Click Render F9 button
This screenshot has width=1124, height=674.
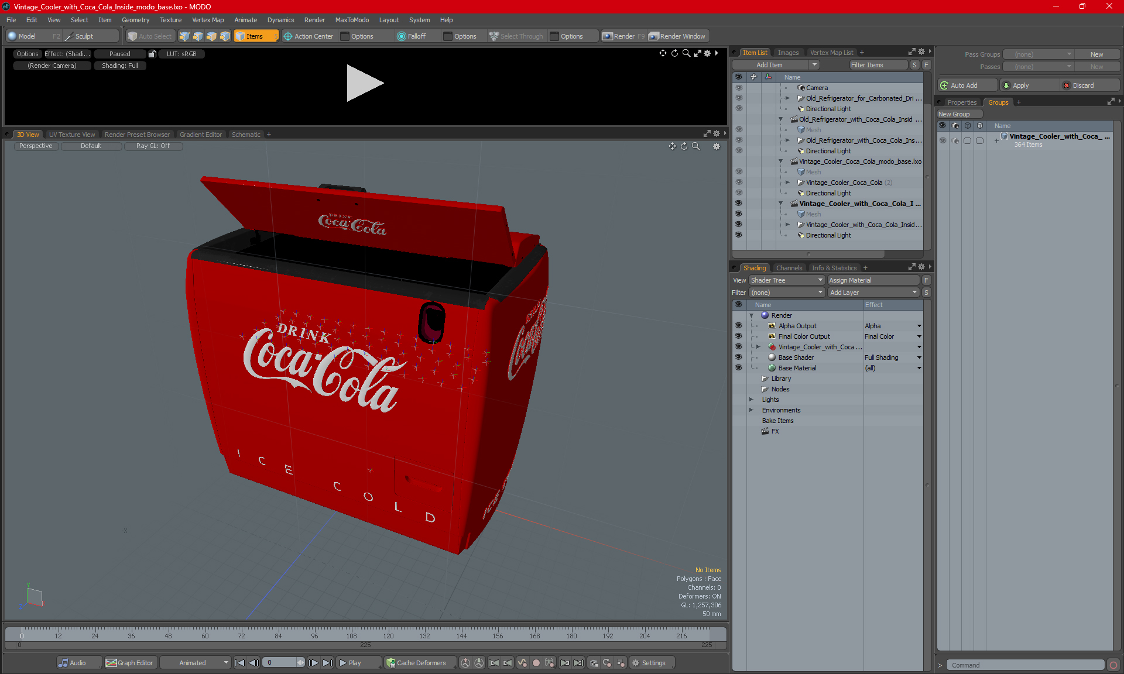tap(623, 36)
